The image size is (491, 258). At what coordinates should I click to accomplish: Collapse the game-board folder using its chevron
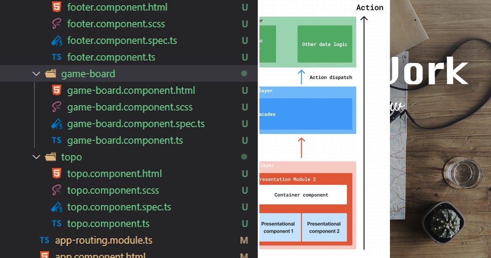coord(36,74)
